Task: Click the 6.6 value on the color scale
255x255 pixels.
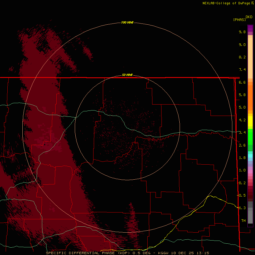Action: [242, 82]
